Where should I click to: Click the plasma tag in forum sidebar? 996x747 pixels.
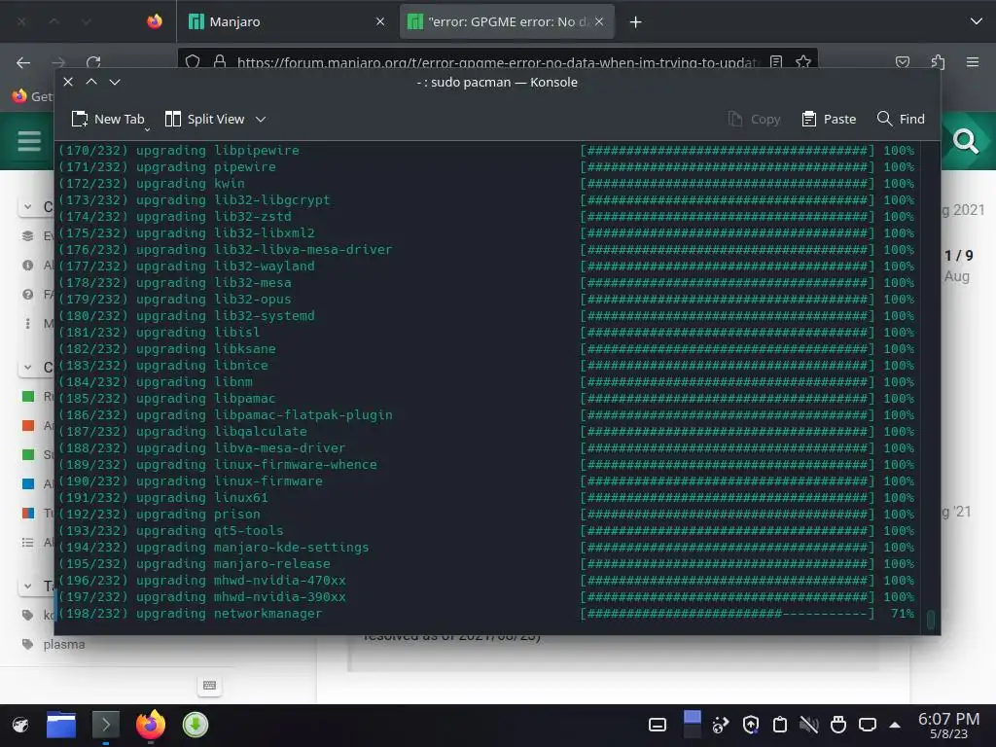[63, 644]
